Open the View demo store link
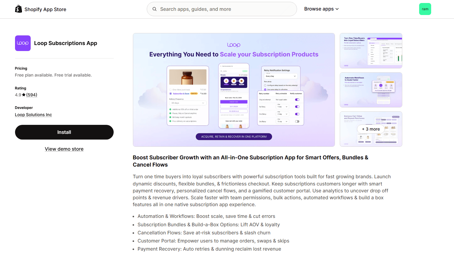This screenshot has width=454, height=262. tap(64, 149)
